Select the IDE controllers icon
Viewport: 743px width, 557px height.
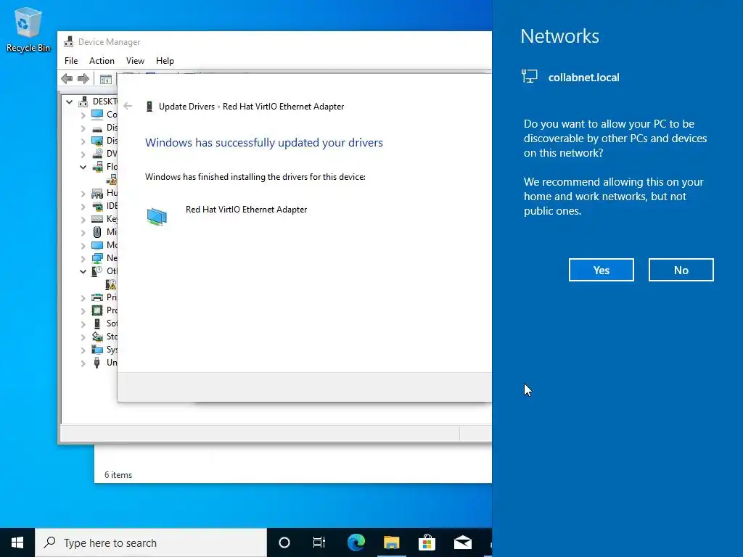point(97,206)
